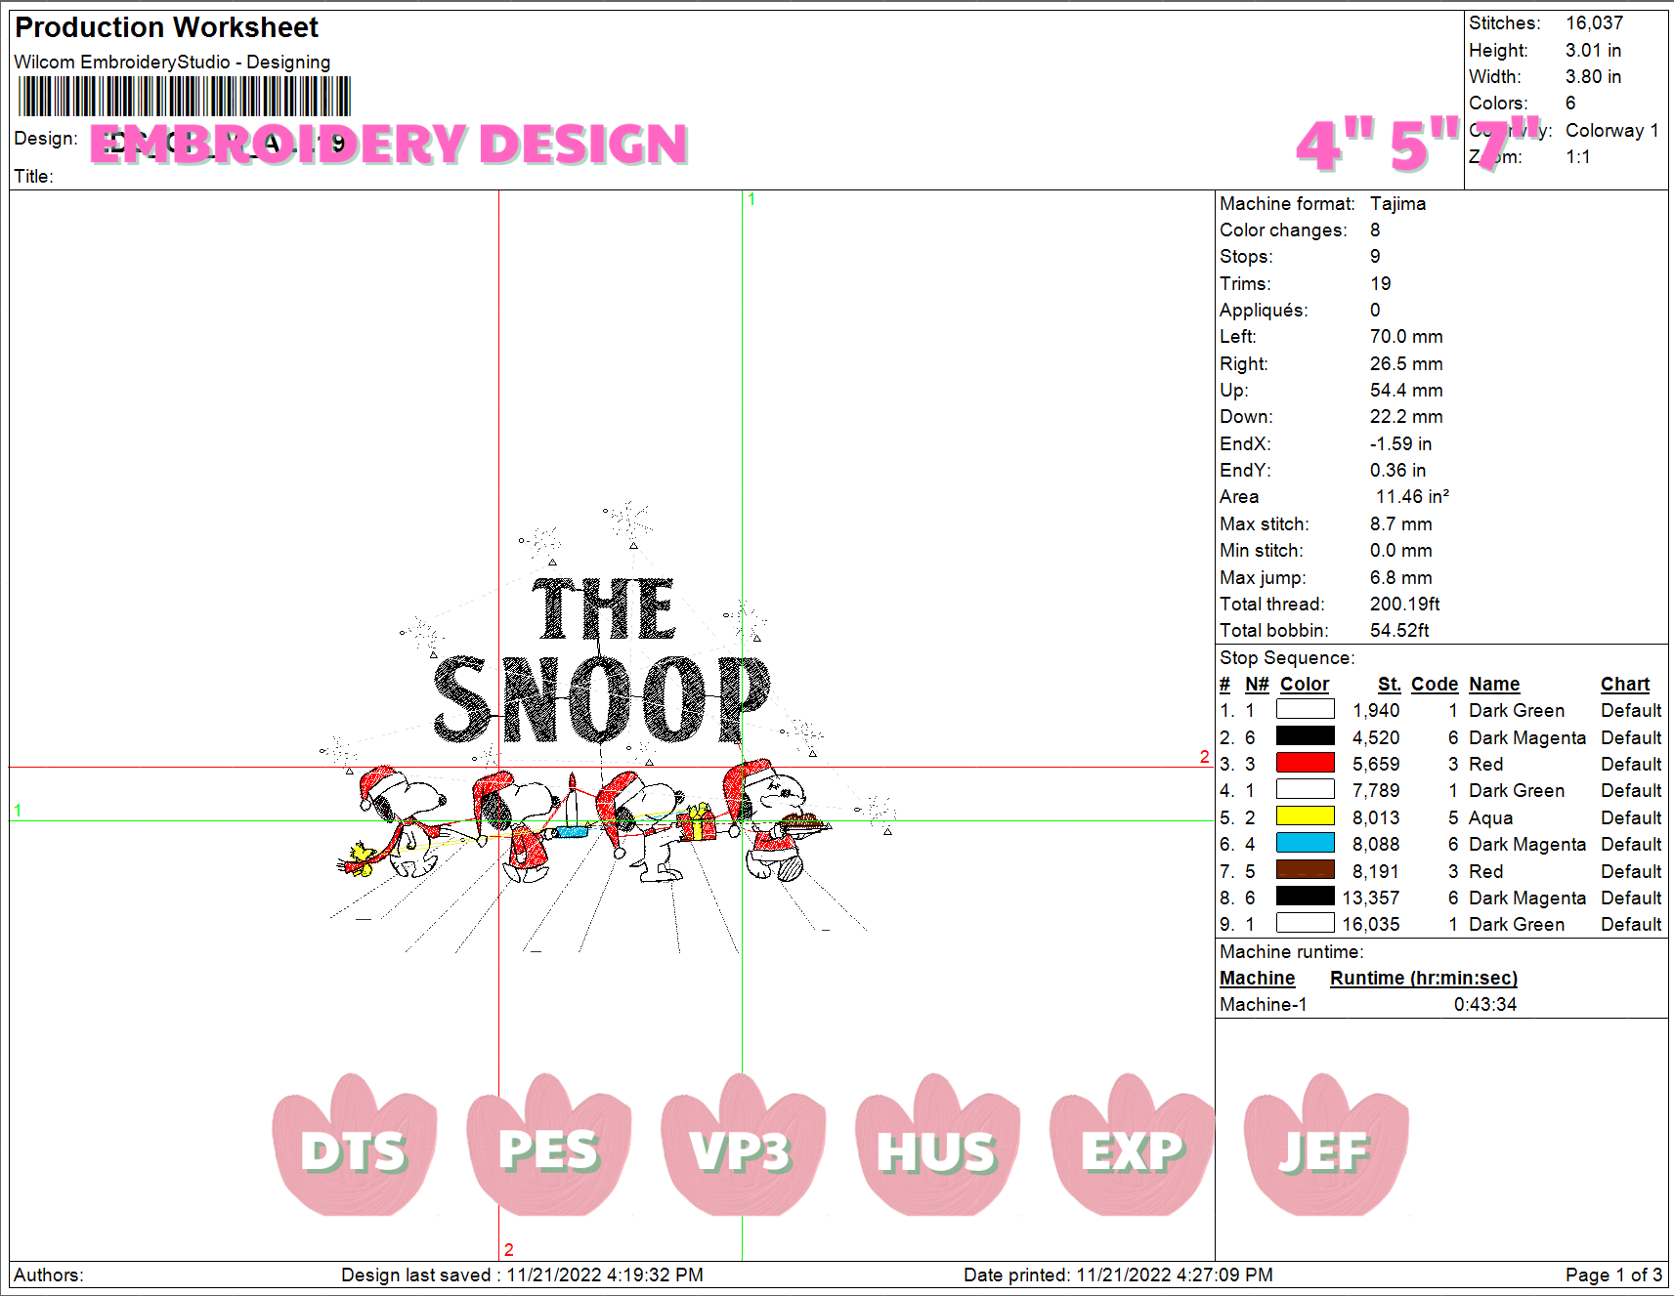Select the Colorway 1 value
1674x1296 pixels.
tap(1611, 130)
